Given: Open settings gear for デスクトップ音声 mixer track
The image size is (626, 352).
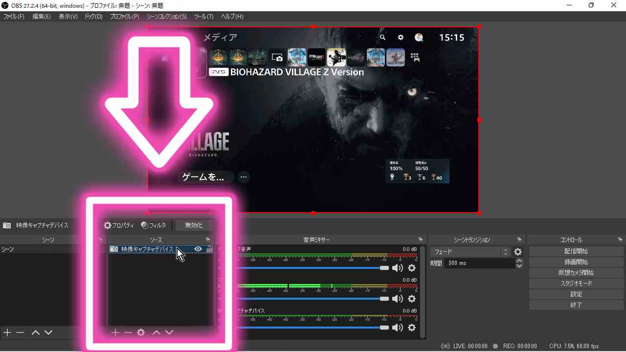Looking at the screenshot, I should tap(412, 268).
